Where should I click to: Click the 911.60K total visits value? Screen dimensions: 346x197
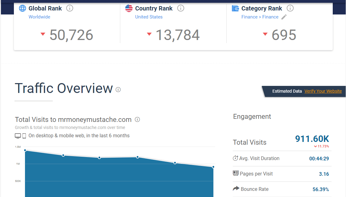[x=312, y=139]
